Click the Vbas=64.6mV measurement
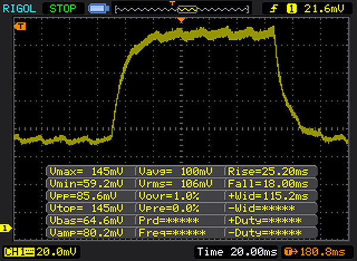This screenshot has height=261, width=357. coord(86,221)
